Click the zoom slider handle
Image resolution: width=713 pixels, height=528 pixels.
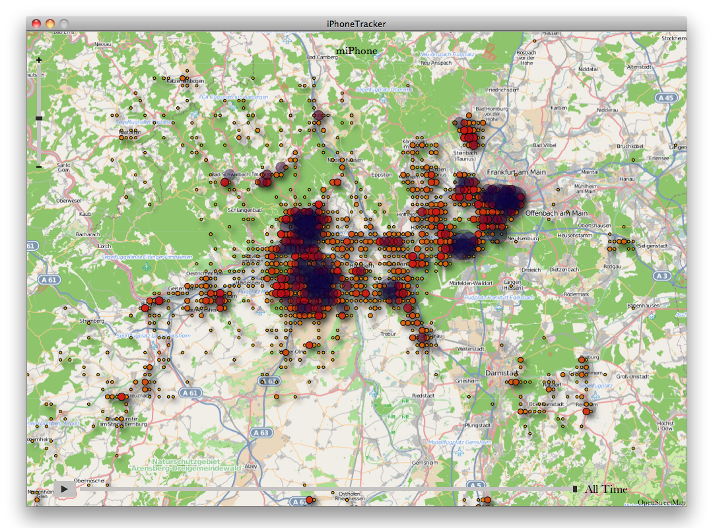[x=39, y=118]
